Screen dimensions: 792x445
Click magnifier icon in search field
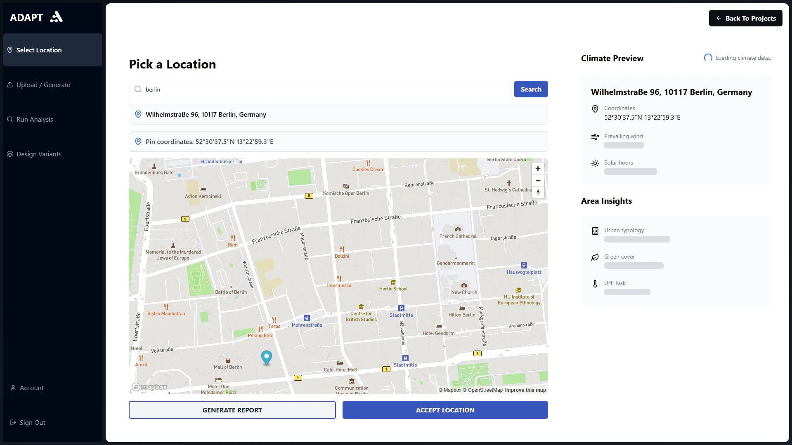pos(138,89)
